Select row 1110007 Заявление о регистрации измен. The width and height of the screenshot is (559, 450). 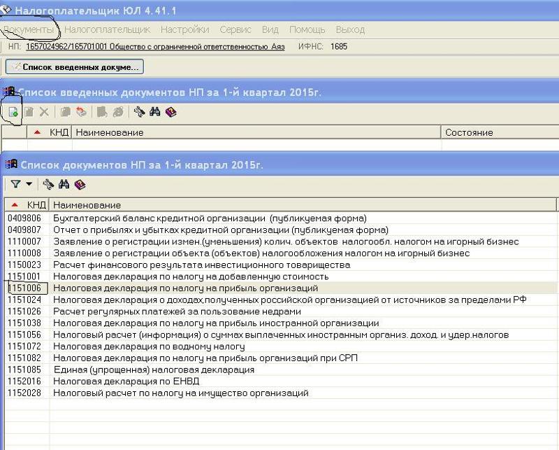[282, 241]
